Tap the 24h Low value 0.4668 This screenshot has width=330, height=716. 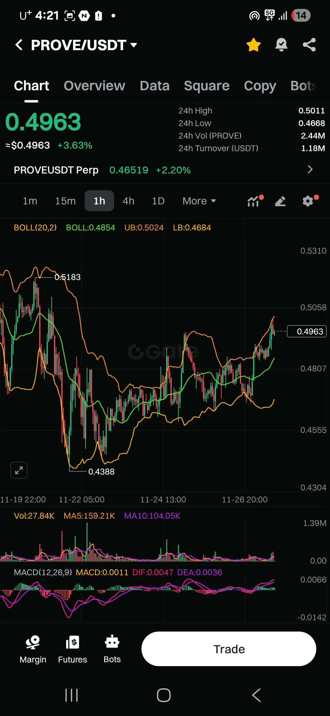[x=311, y=123]
